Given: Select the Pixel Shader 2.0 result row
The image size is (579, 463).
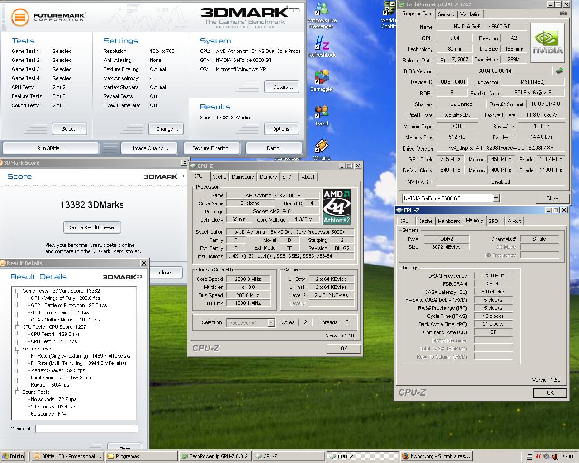Looking at the screenshot, I should (61, 378).
